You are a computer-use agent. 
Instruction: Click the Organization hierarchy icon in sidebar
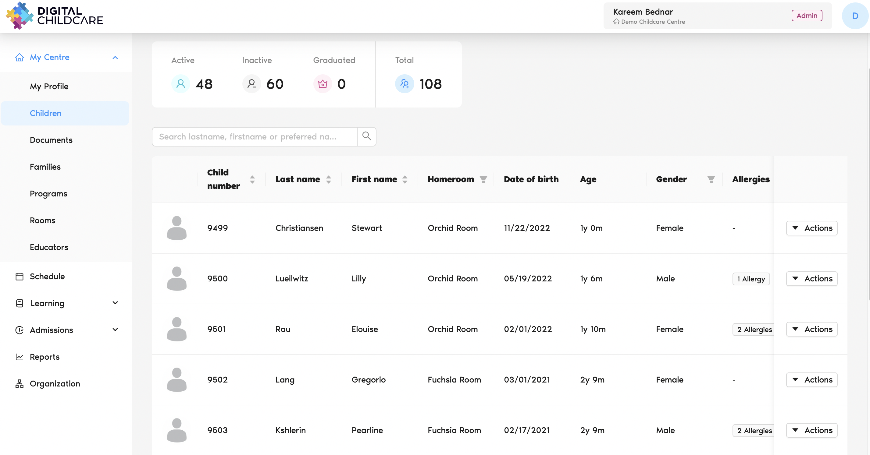click(20, 384)
